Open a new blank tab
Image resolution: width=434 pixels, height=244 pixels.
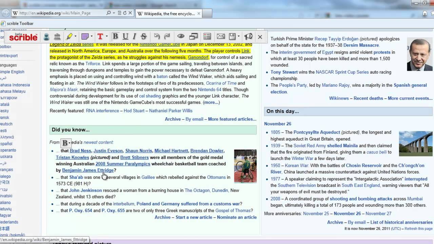tap(208, 14)
